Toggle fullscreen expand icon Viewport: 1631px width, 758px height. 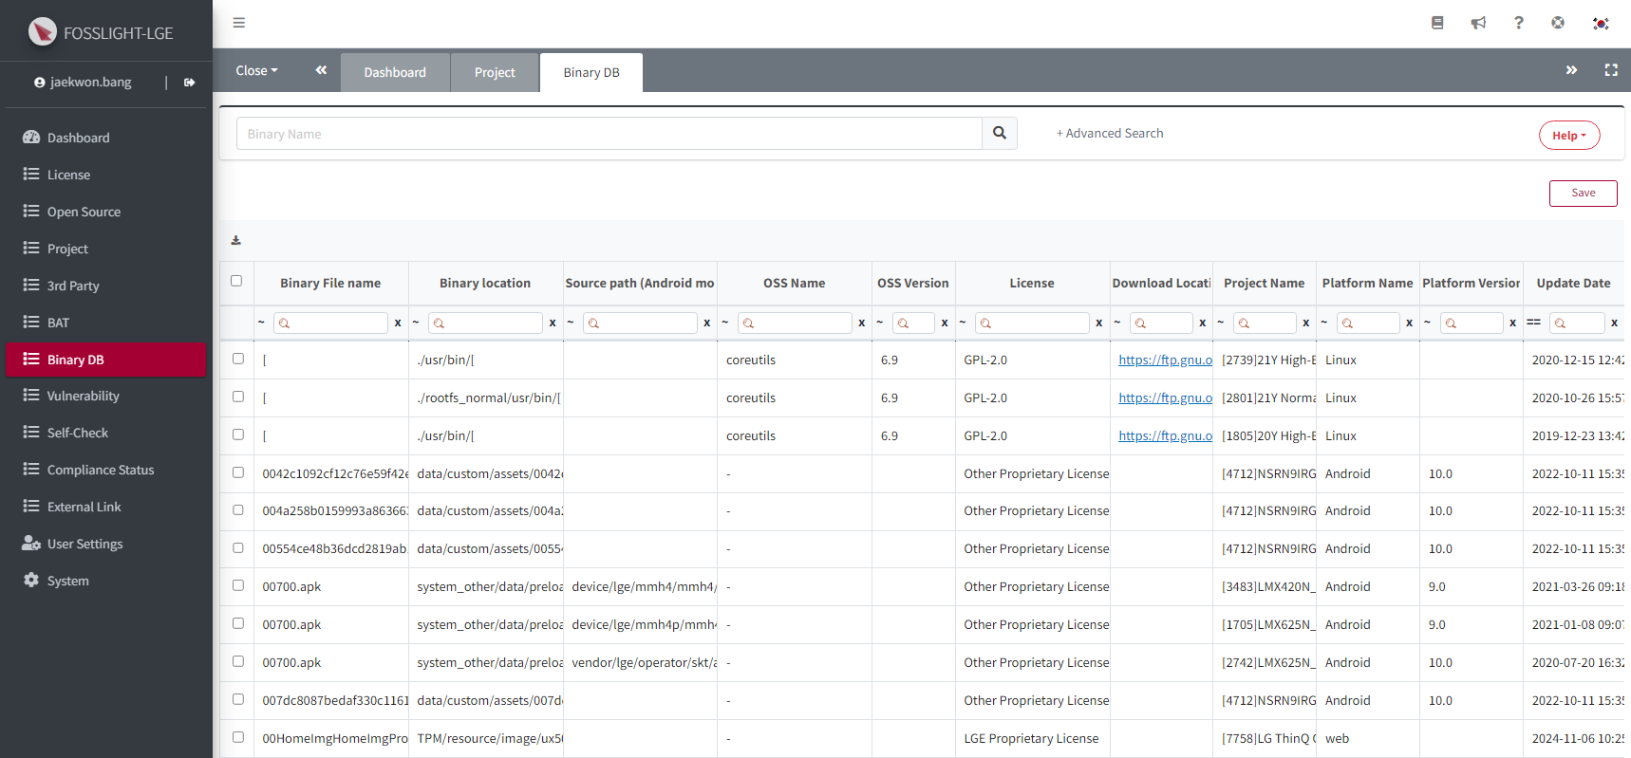pos(1611,70)
